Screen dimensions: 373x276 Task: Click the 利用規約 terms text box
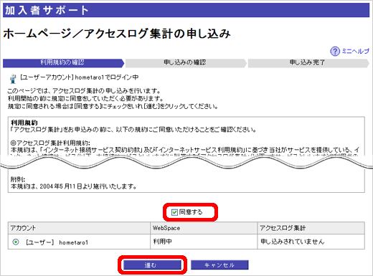pos(186,154)
